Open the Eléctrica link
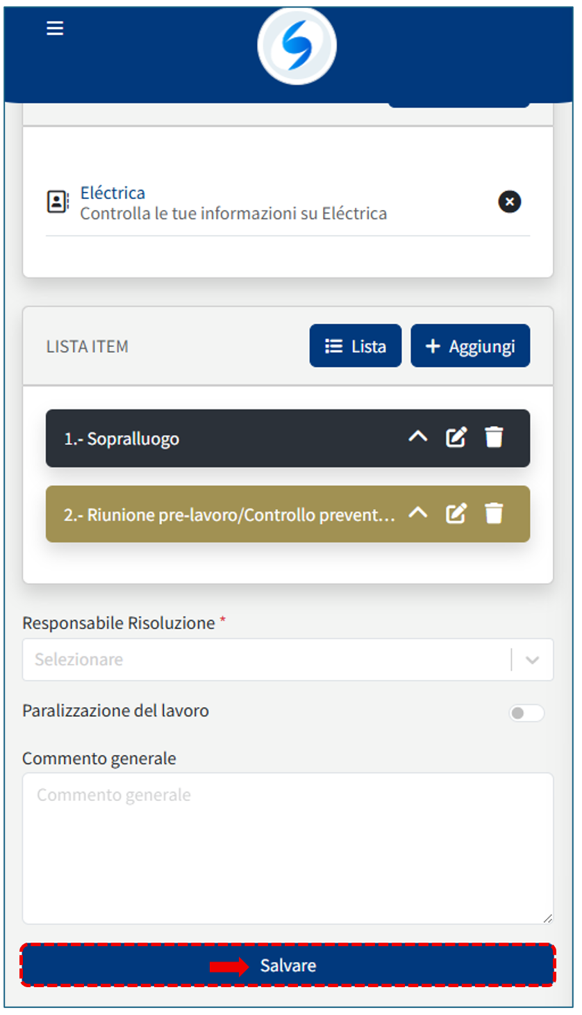 tap(113, 193)
